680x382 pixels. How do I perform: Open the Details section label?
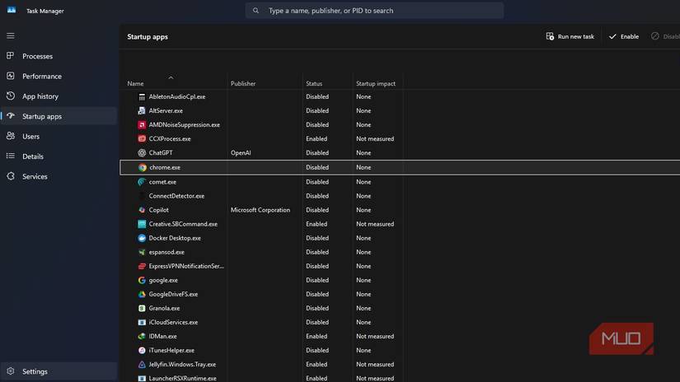pos(33,156)
